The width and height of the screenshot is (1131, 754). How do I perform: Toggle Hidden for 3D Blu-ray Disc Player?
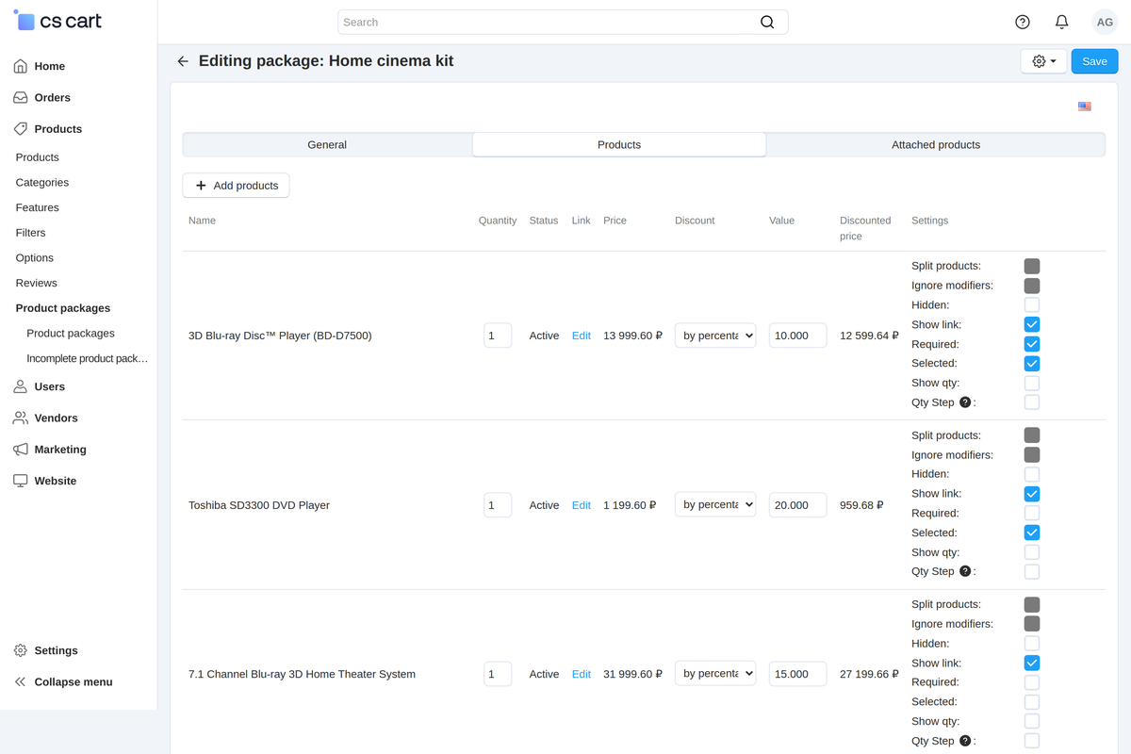point(1032,305)
